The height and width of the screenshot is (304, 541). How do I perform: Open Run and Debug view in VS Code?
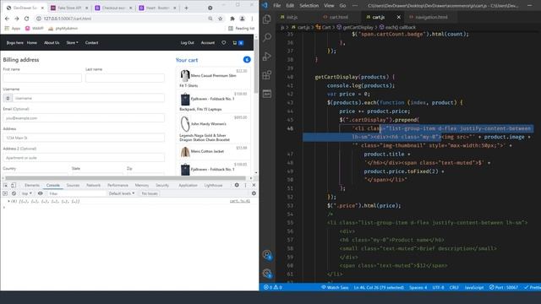[267, 57]
